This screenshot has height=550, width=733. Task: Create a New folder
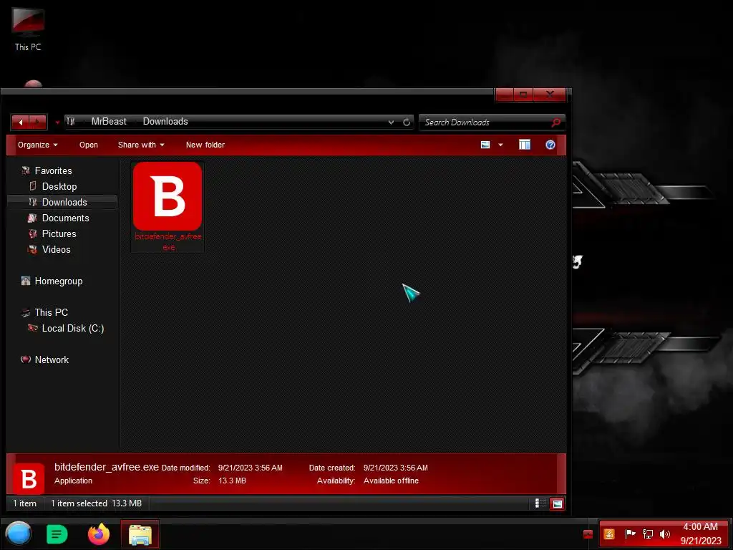(x=205, y=145)
